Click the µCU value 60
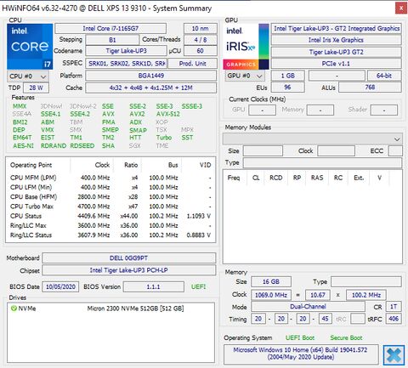The height and width of the screenshot is (368, 408). point(201,51)
